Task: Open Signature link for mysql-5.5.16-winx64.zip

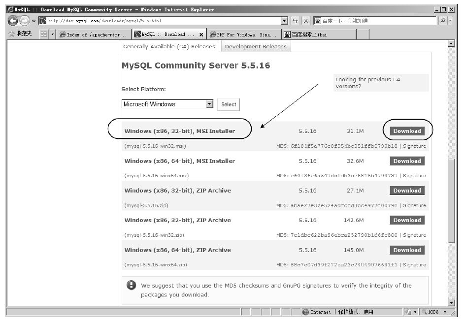Action: click(414, 265)
